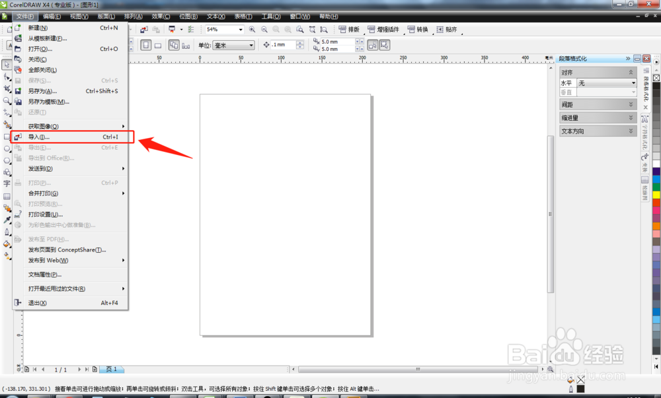
Task: Open the 单位 units dropdown
Action: pyautogui.click(x=233, y=46)
